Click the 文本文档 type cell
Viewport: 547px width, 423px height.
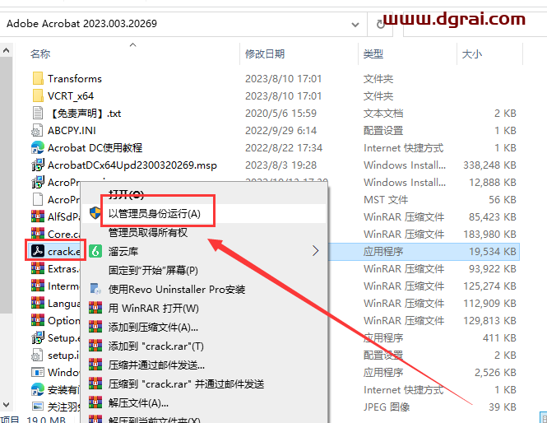tap(383, 113)
